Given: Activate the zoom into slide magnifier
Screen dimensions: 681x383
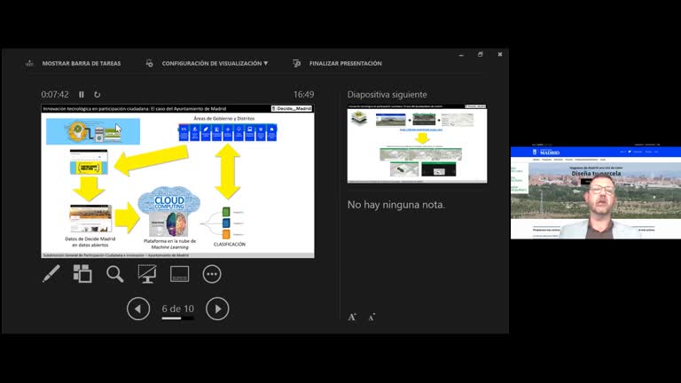Looking at the screenshot, I should click(x=115, y=274).
